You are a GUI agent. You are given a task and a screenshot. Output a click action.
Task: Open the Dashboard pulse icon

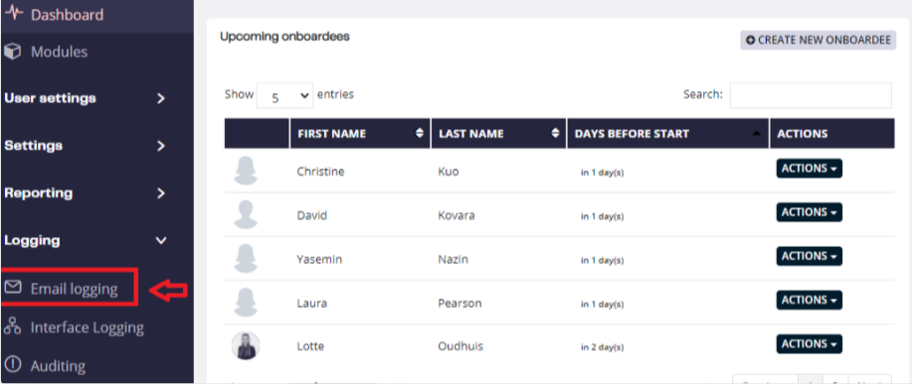point(13,13)
